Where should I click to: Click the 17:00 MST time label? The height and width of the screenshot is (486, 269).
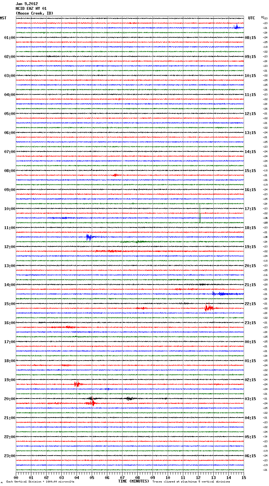click(10, 342)
